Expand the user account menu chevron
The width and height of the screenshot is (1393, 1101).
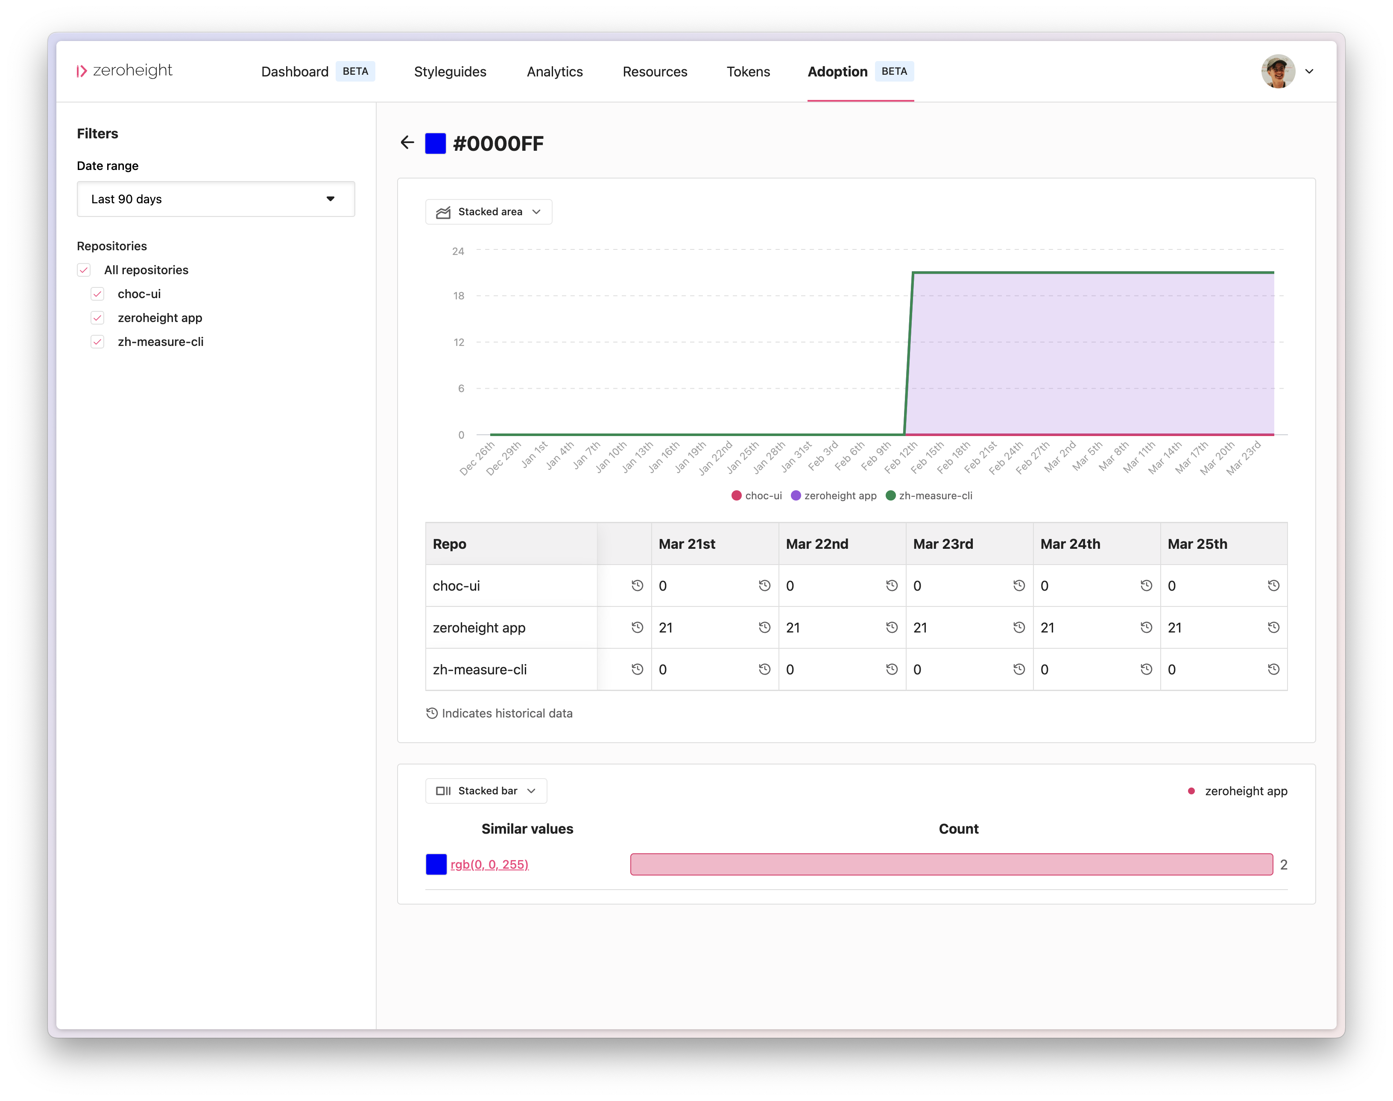tap(1309, 72)
